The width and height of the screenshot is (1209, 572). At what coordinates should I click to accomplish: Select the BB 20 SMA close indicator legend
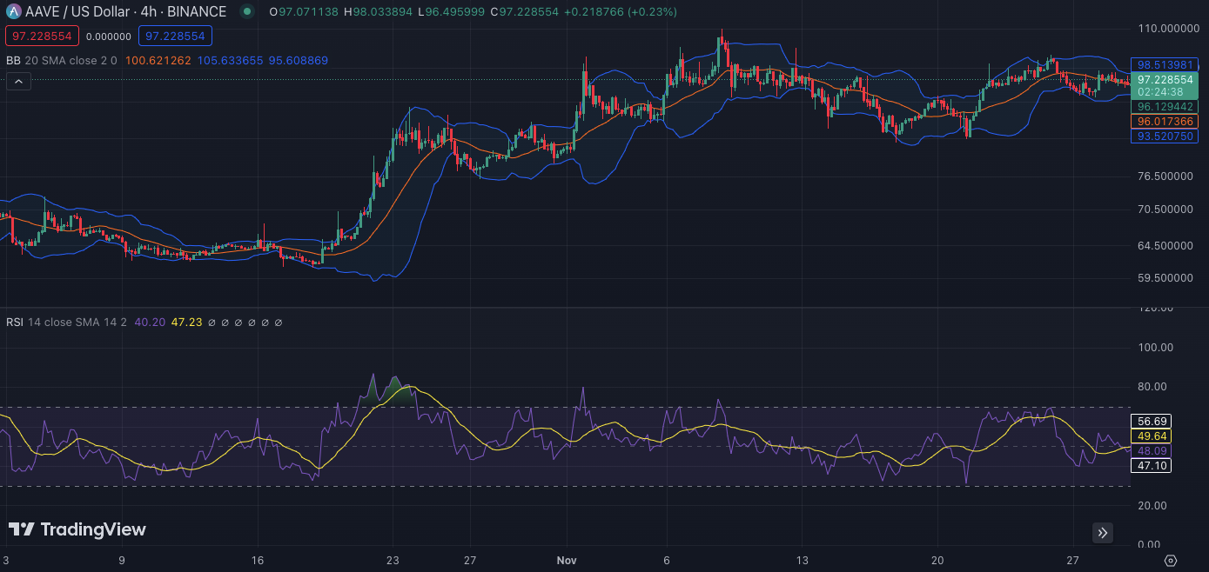pyautogui.click(x=61, y=61)
